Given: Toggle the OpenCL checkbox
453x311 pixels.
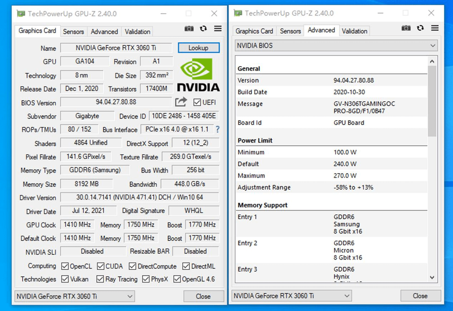Looking at the screenshot, I should tap(65, 266).
